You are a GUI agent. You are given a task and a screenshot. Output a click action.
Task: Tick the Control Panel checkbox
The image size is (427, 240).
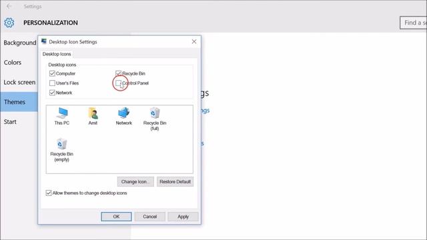119,83
